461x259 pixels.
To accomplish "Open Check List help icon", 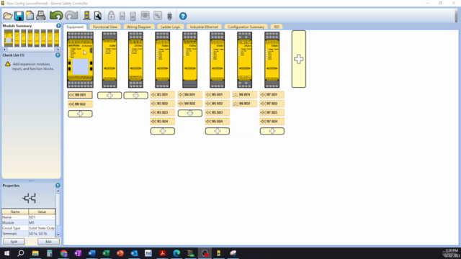I will click(58, 55).
